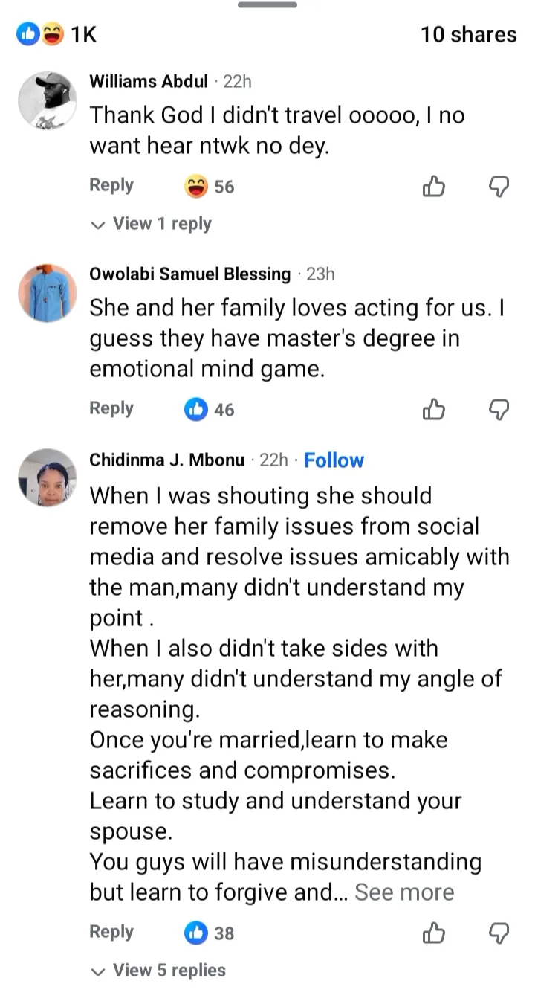
Task: Open Owolabi Samuel Blessing's profile picture
Action: [48, 293]
